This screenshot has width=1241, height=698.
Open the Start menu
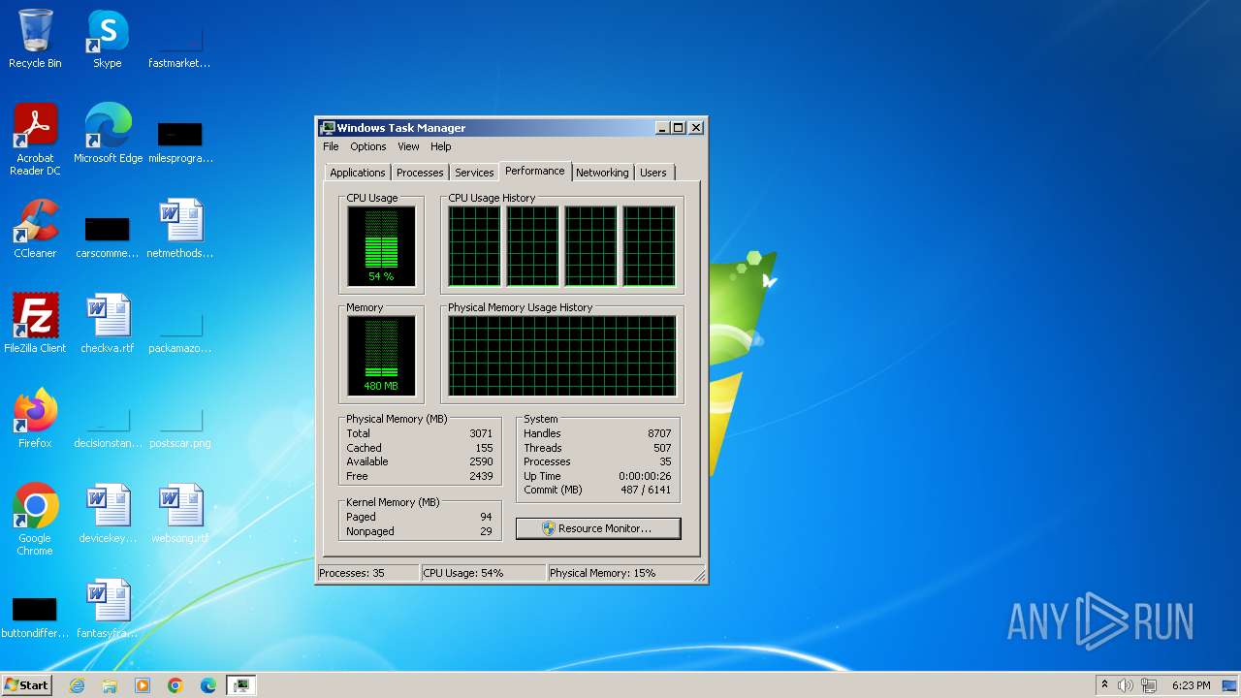pyautogui.click(x=26, y=685)
